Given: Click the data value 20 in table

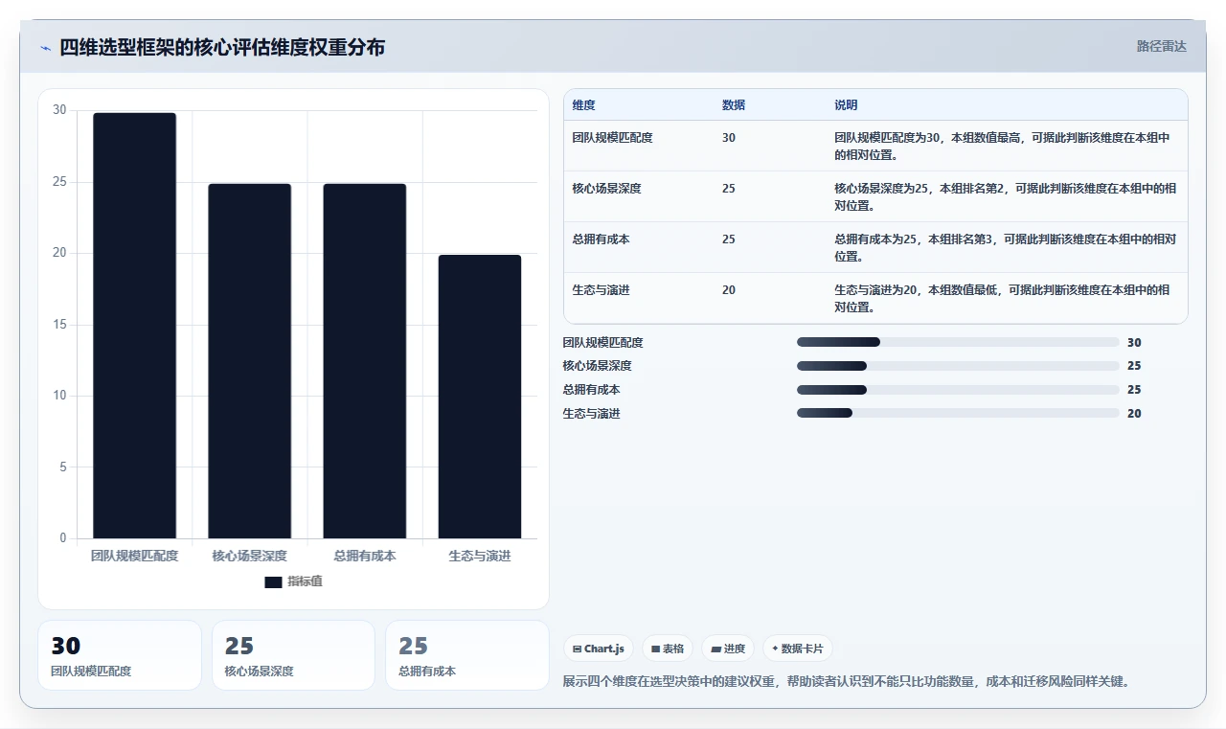Looking at the screenshot, I should pyautogui.click(x=729, y=290).
